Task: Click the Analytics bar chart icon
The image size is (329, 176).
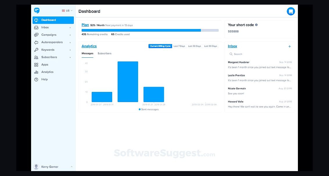Action: click(36, 72)
